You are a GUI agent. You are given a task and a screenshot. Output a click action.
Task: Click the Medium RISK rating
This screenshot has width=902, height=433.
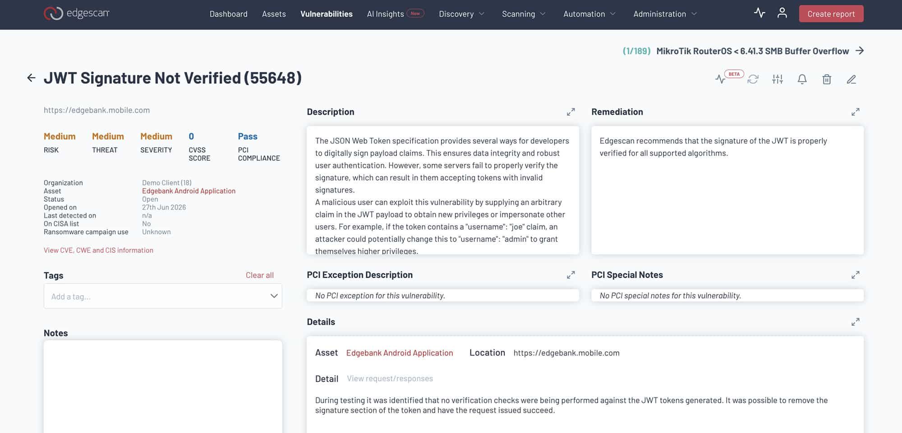coord(60,136)
